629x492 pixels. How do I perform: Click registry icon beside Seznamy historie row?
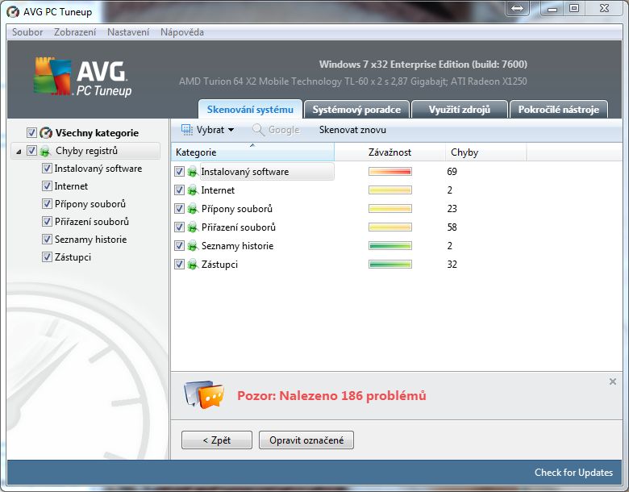pyautogui.click(x=193, y=246)
